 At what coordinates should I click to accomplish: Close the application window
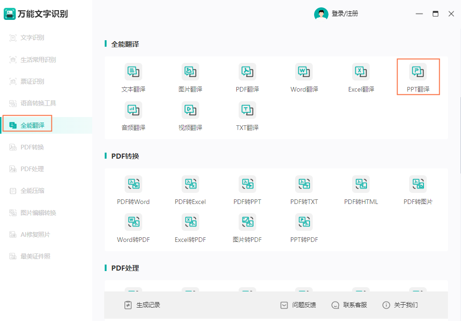451,14
